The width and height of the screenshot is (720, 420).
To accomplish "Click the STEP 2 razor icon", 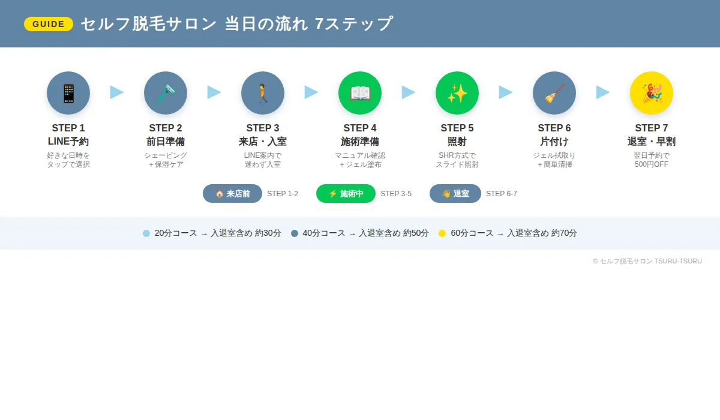I will click(166, 93).
